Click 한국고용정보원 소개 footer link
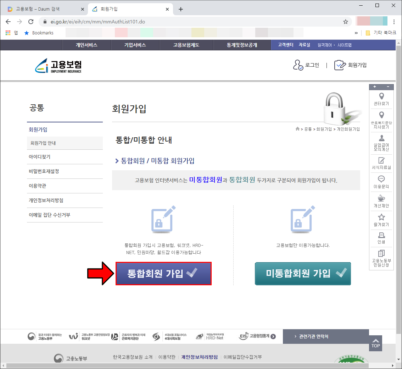402x369 pixels. pyautogui.click(x=133, y=357)
